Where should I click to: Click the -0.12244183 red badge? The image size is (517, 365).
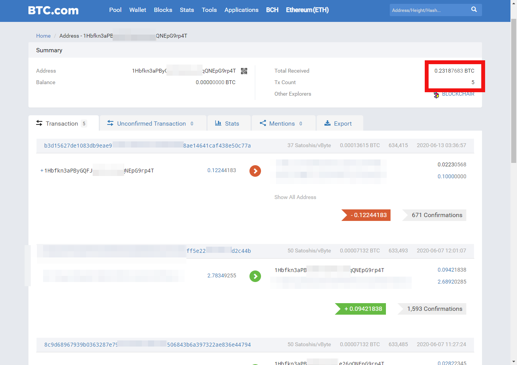(x=366, y=215)
